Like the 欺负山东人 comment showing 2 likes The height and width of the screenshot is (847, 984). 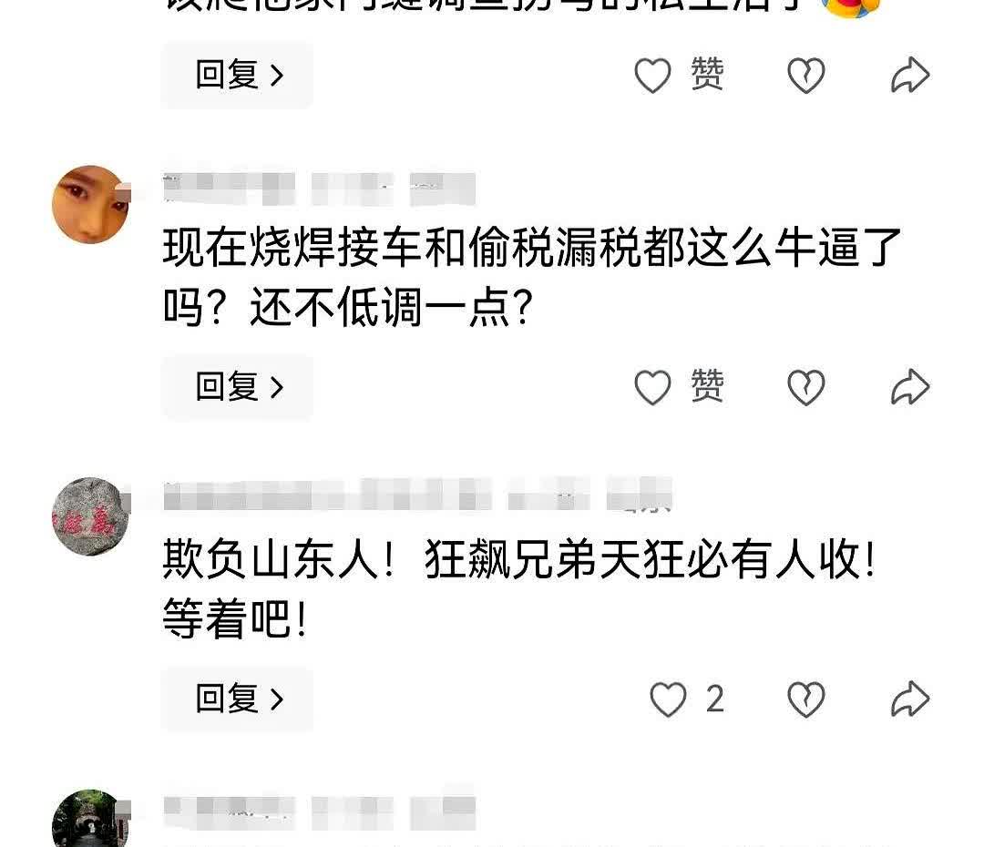[x=668, y=699]
